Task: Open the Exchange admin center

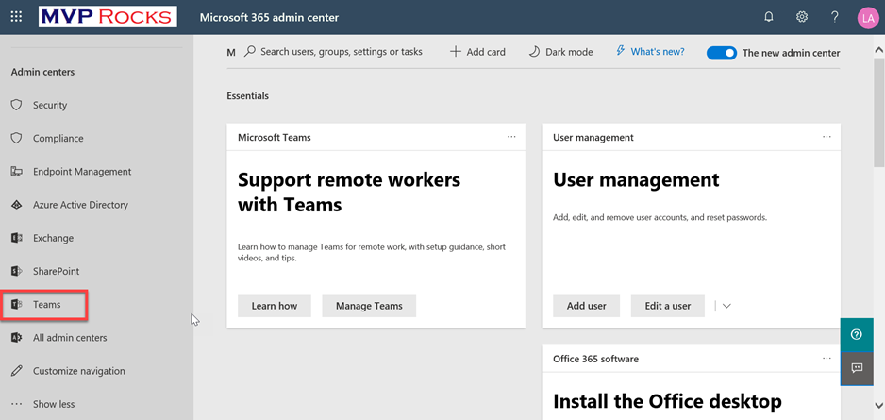Action: point(53,238)
